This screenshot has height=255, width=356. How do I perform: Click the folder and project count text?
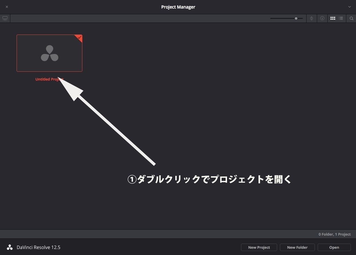(335, 234)
